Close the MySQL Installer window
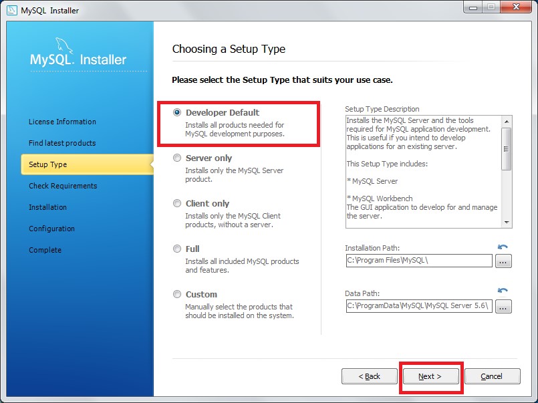The width and height of the screenshot is (538, 403). tap(516, 7)
